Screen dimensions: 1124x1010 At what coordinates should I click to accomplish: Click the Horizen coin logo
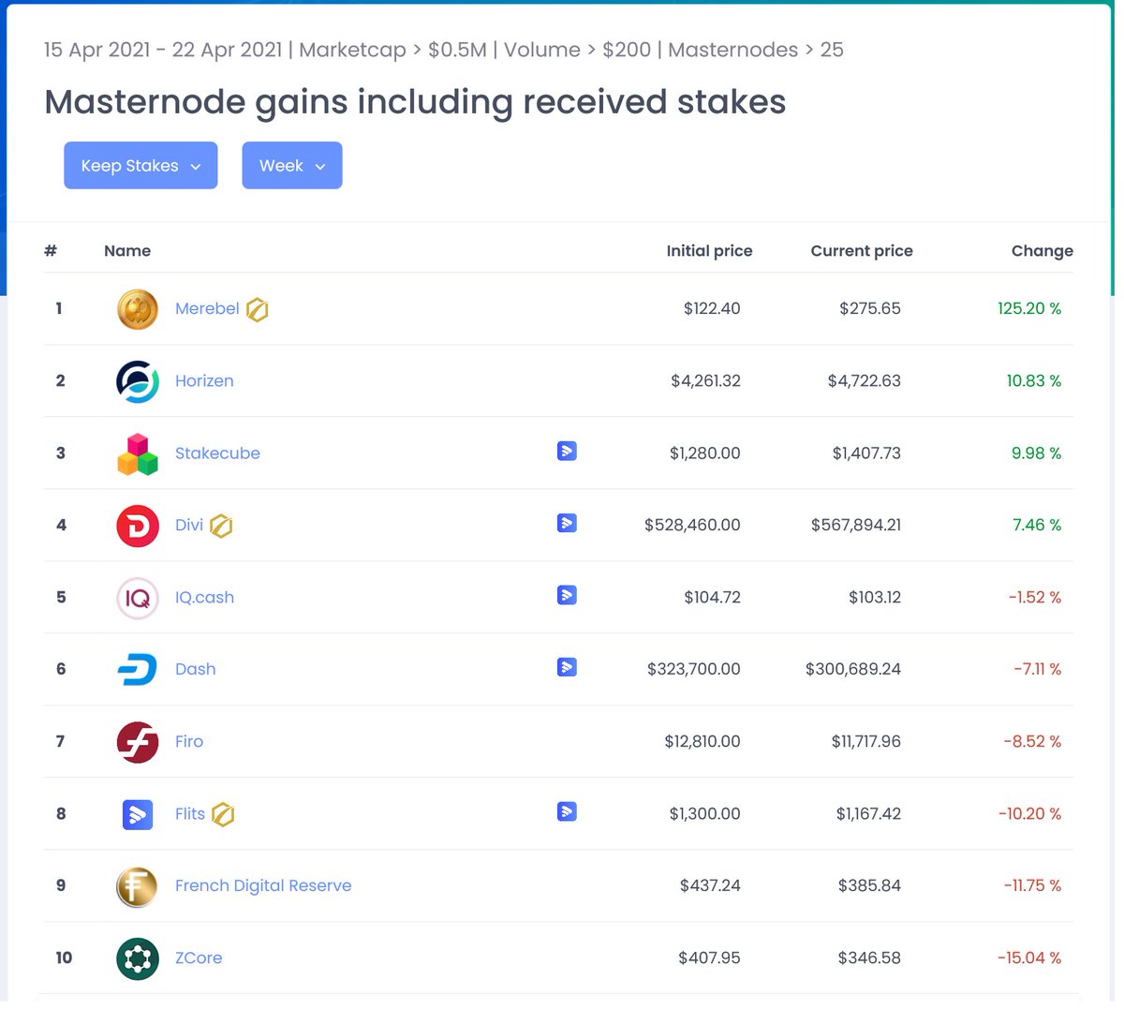[138, 381]
